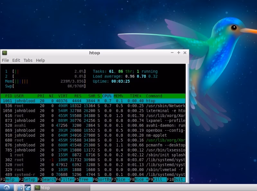Open the Edit menu
The width and height of the screenshot is (257, 191).
16,60
